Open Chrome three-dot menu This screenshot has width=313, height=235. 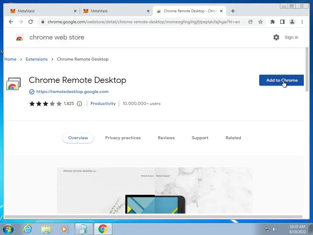pos(302,22)
